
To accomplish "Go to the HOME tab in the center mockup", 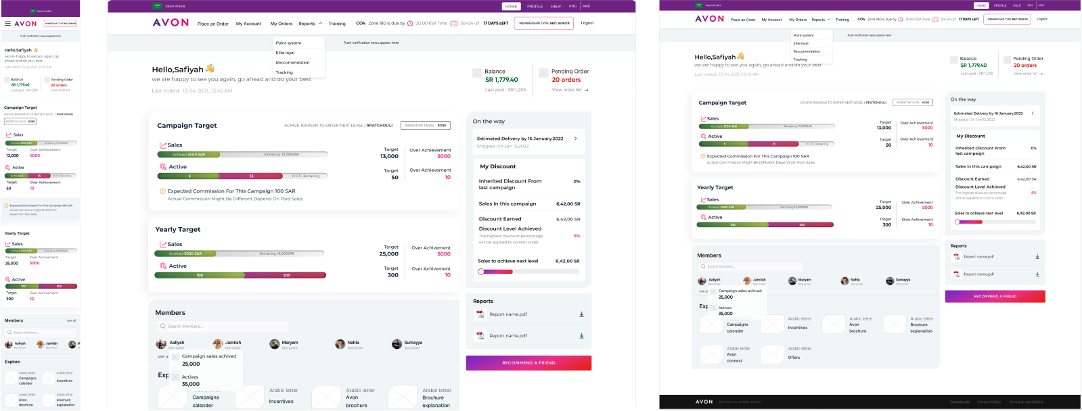I will (511, 6).
